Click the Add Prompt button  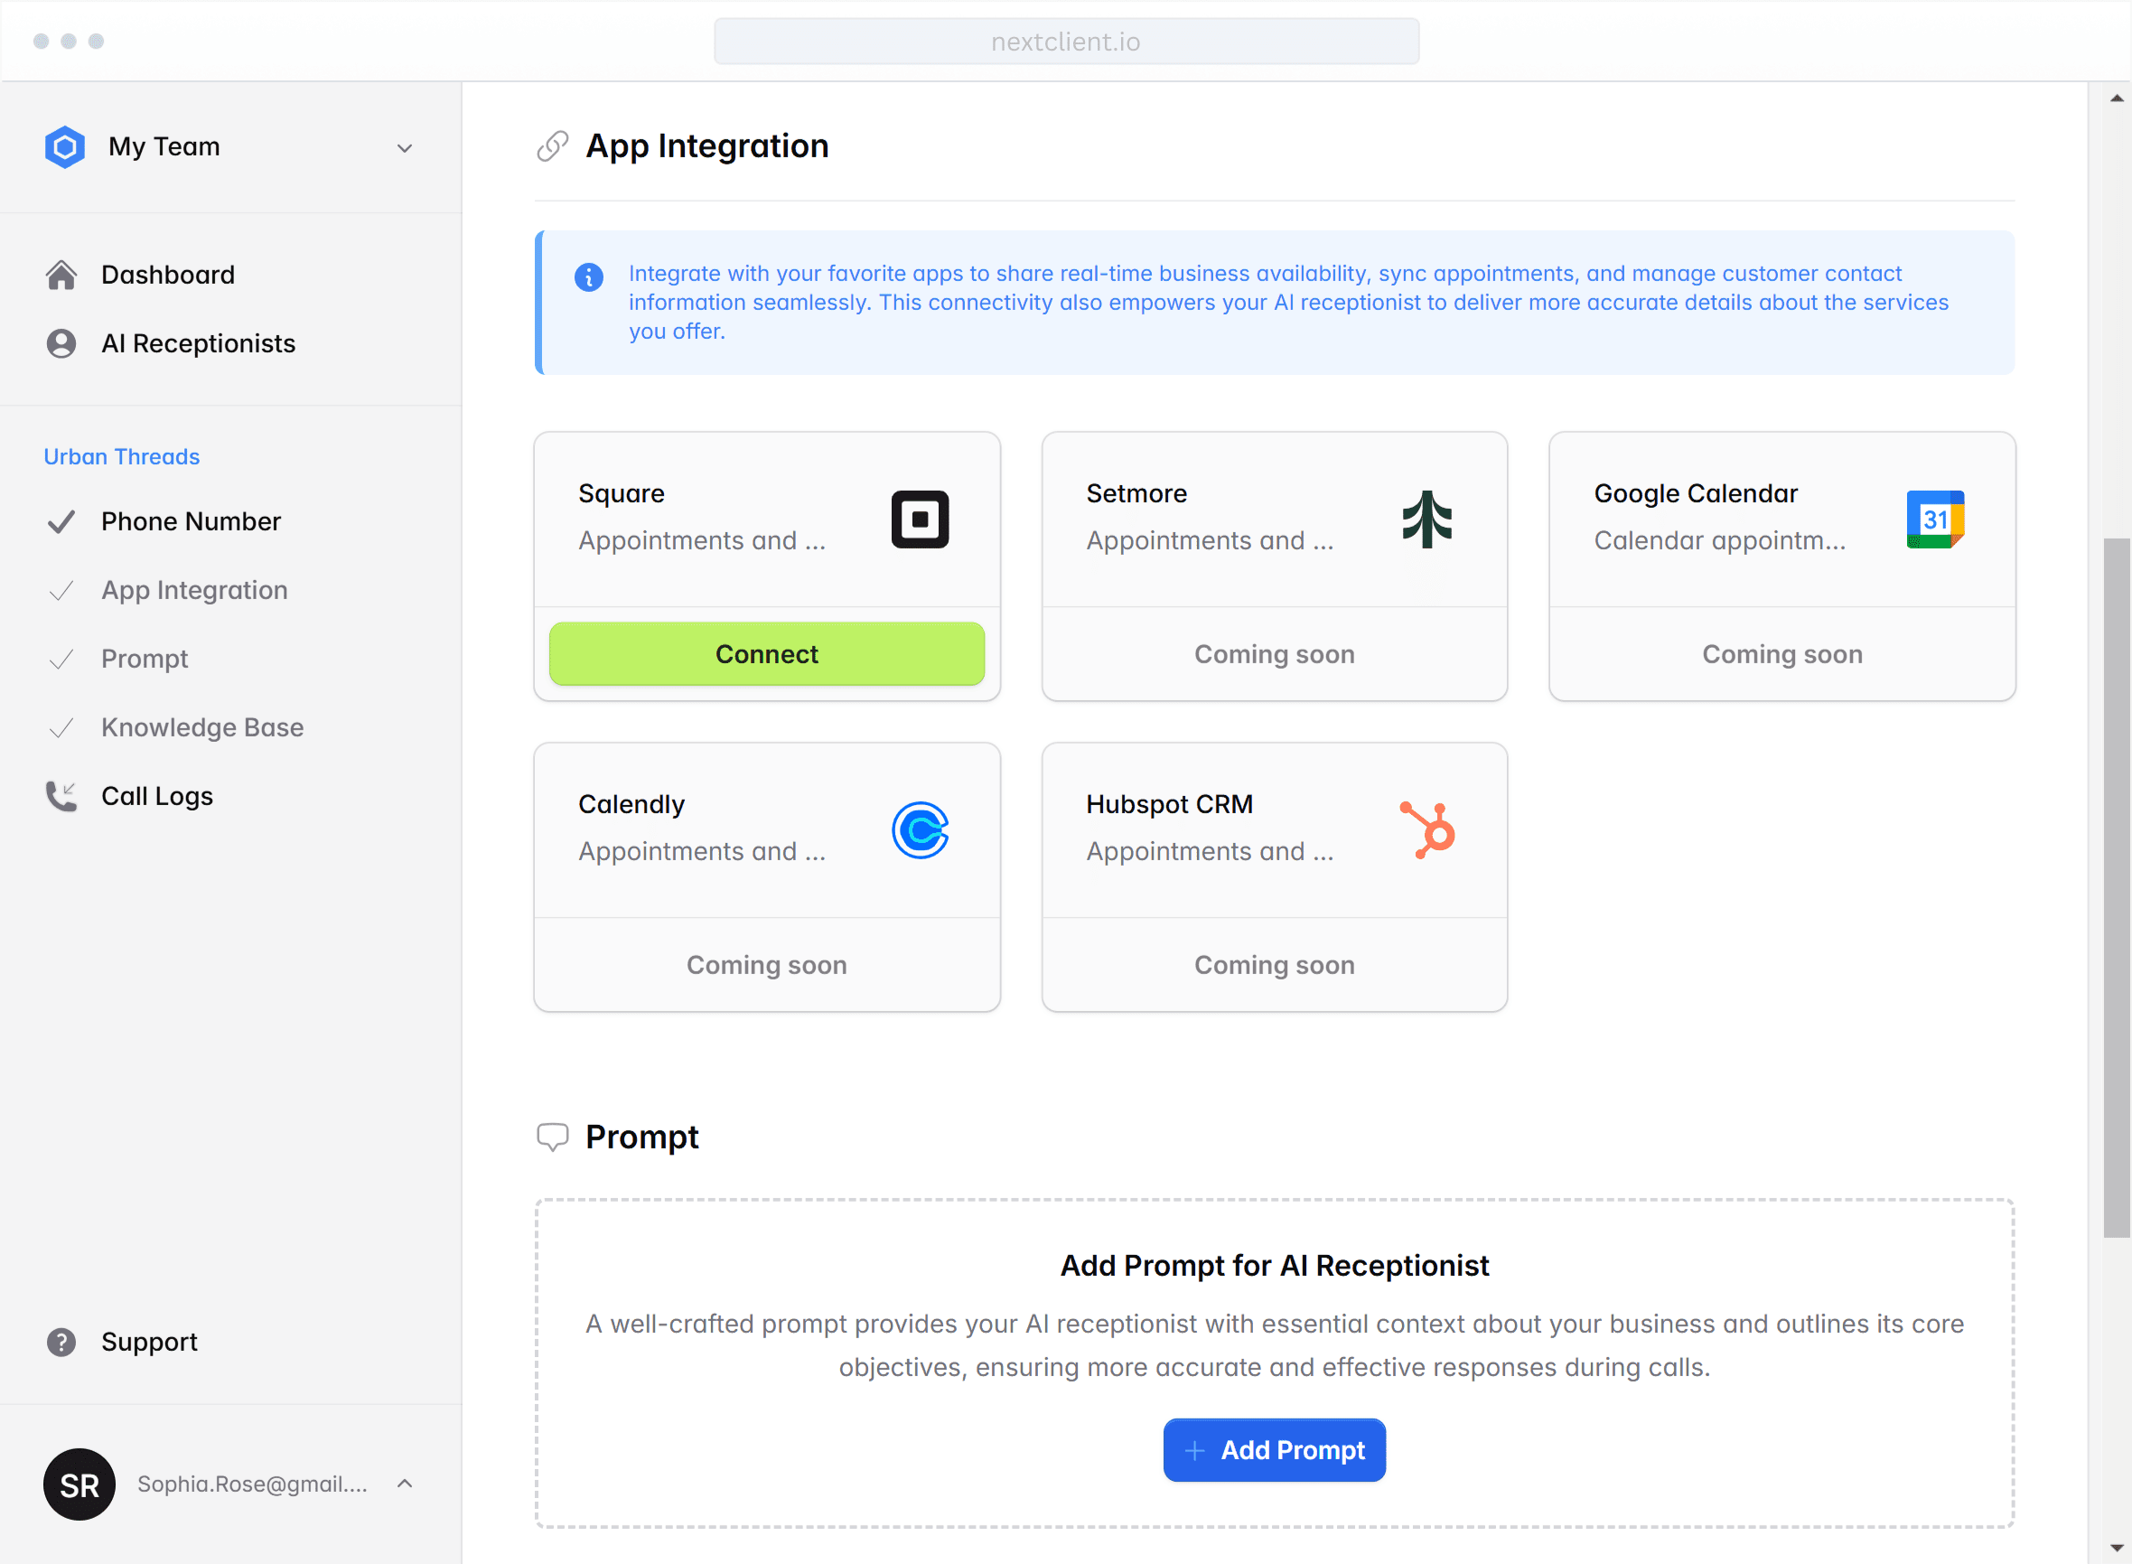(1275, 1450)
